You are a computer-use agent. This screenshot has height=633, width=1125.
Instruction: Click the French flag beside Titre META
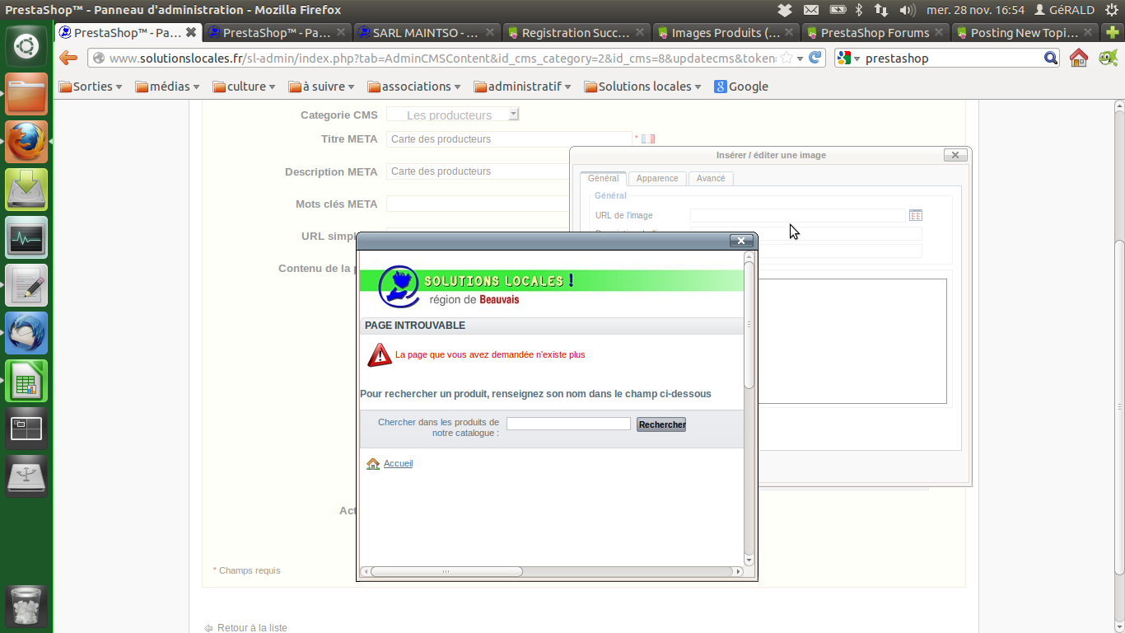pyautogui.click(x=648, y=138)
